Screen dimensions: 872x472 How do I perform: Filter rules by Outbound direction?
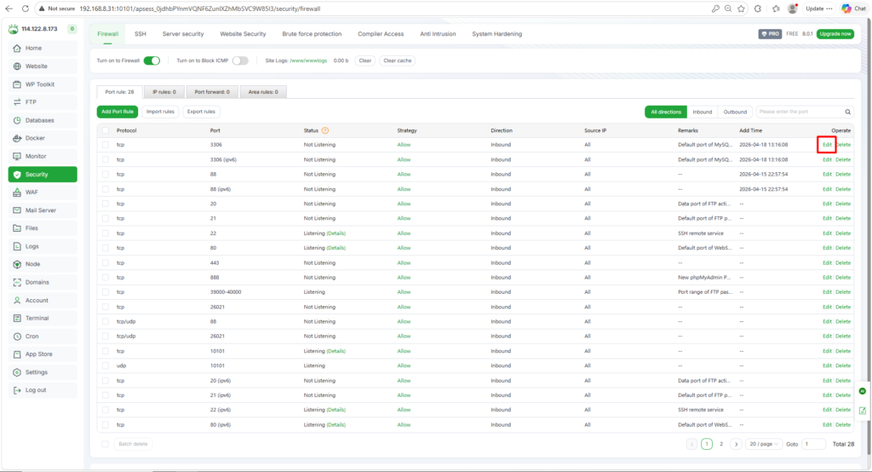coord(735,112)
